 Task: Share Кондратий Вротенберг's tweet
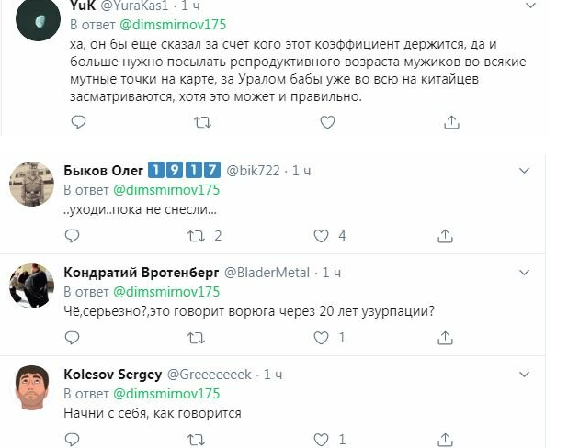pyautogui.click(x=446, y=338)
